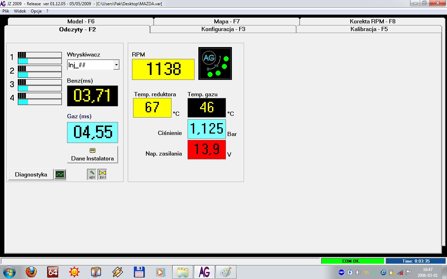Open the Plik menu

click(x=6, y=11)
